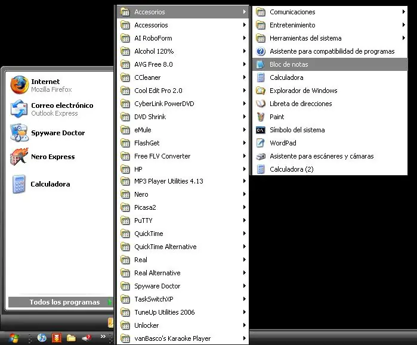The width and height of the screenshot is (417, 345).
Task: Open Alcohol 120% menu entry
Action: coord(183,51)
